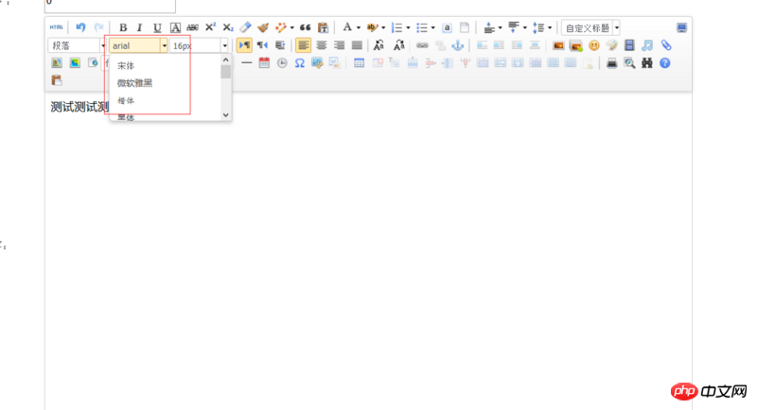Open font color picker arrow beside A
This screenshot has width=757, height=410.
pos(359,28)
